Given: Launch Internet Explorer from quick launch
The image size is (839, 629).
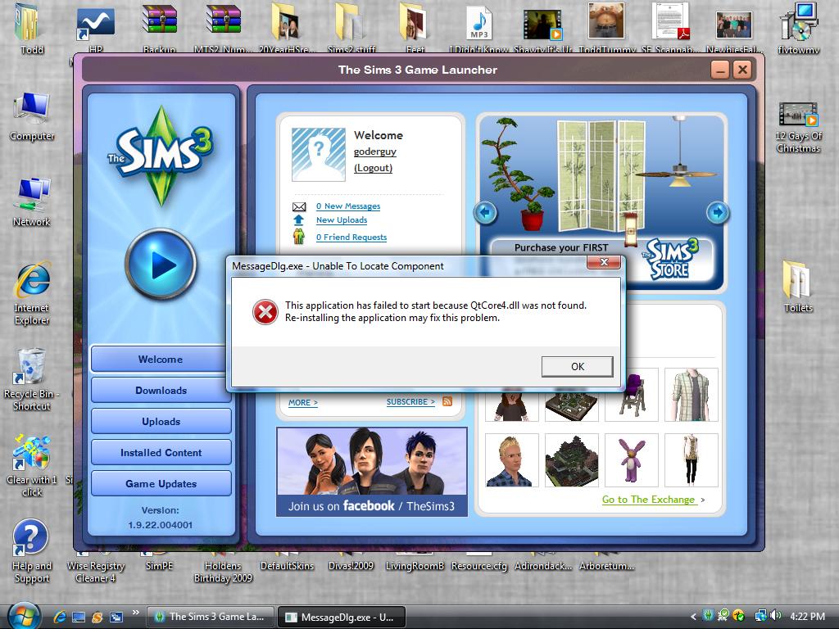Looking at the screenshot, I should [59, 617].
